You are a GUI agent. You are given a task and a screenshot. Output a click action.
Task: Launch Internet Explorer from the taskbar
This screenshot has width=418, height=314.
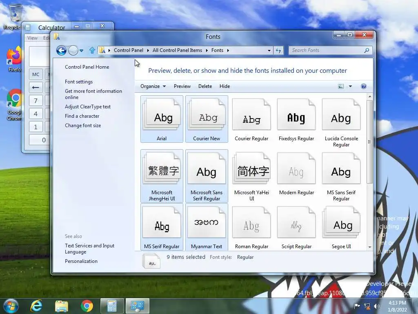coord(36,306)
